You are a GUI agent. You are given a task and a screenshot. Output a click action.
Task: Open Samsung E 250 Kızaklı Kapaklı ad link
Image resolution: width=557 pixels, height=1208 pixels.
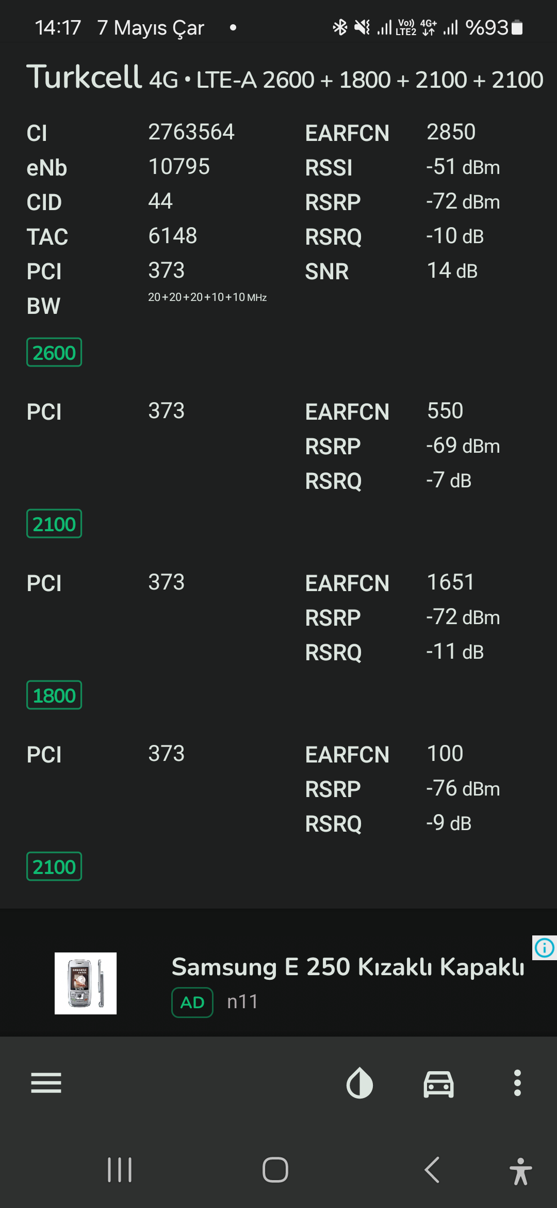tap(348, 966)
